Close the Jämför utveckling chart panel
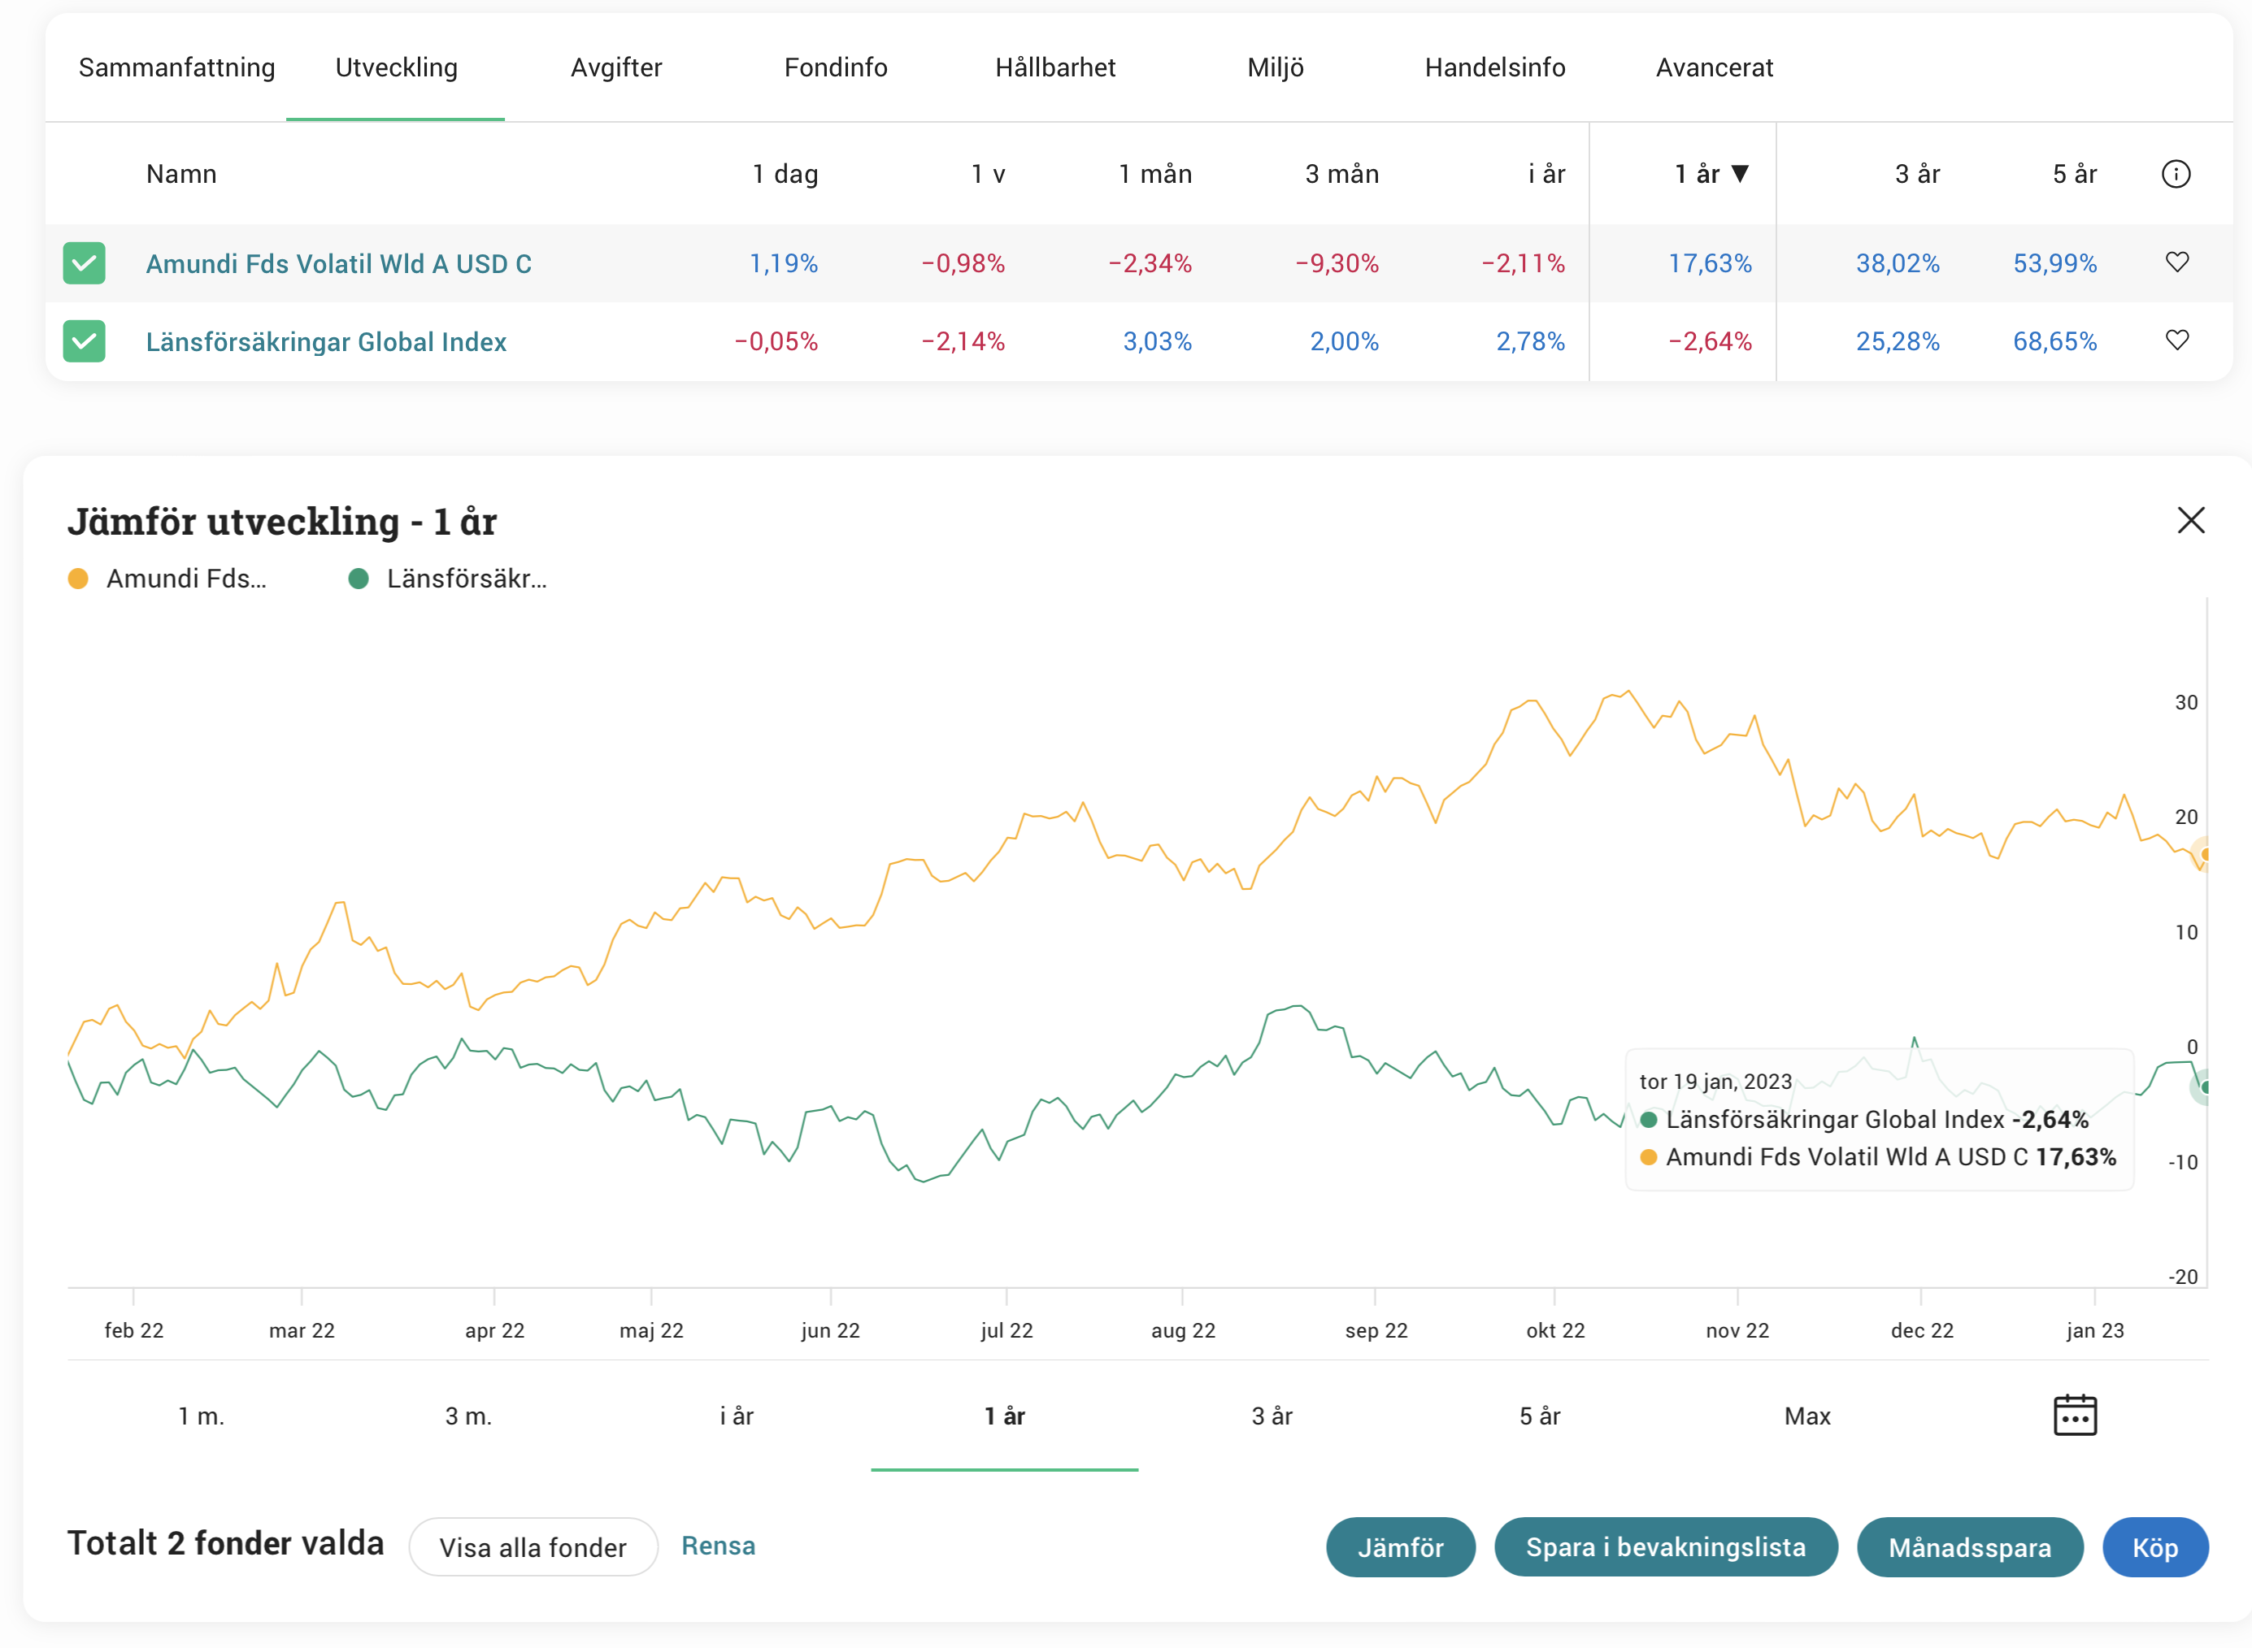 point(2190,520)
